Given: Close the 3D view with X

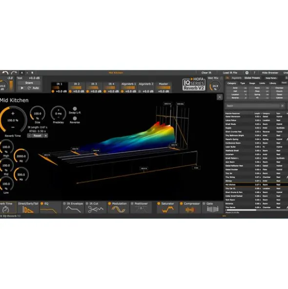Looking at the screenshot, I should 220,97.
